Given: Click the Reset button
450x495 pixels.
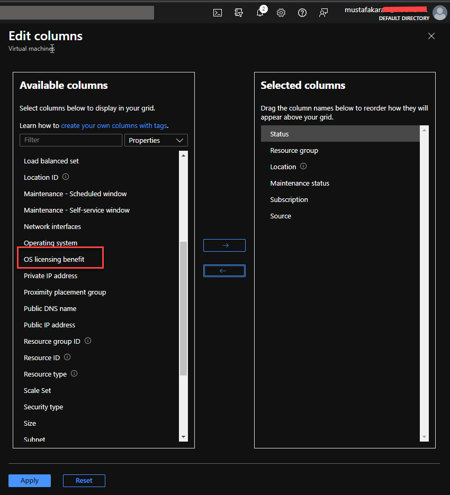Looking at the screenshot, I should click(84, 481).
